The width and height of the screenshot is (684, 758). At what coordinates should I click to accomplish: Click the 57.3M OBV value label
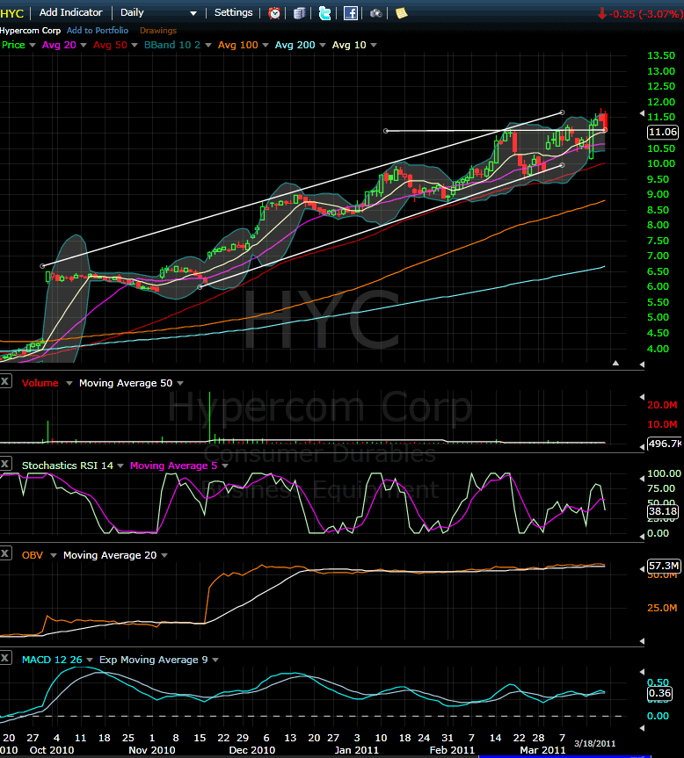(664, 566)
